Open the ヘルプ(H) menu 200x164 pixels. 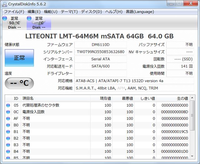point(114,12)
